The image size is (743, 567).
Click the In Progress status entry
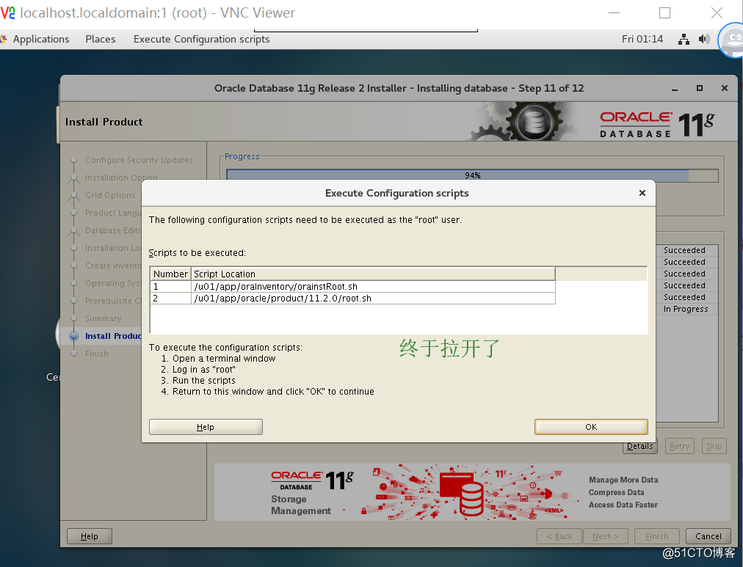(686, 309)
